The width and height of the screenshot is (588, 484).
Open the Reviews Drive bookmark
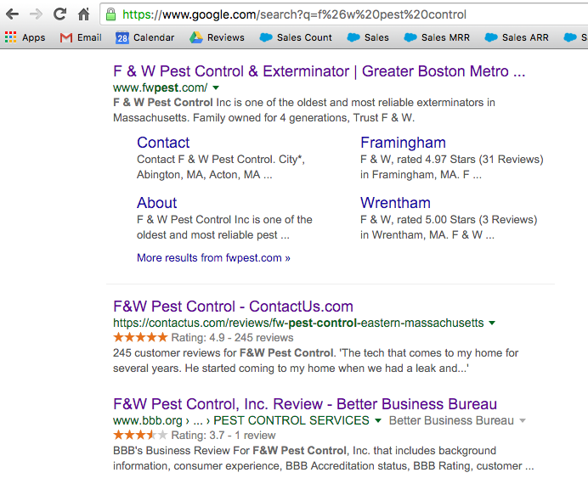tap(217, 37)
